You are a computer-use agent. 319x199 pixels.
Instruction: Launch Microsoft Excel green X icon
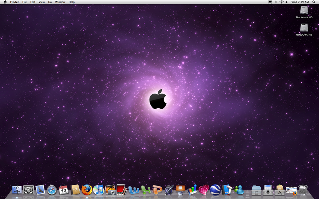(146, 190)
